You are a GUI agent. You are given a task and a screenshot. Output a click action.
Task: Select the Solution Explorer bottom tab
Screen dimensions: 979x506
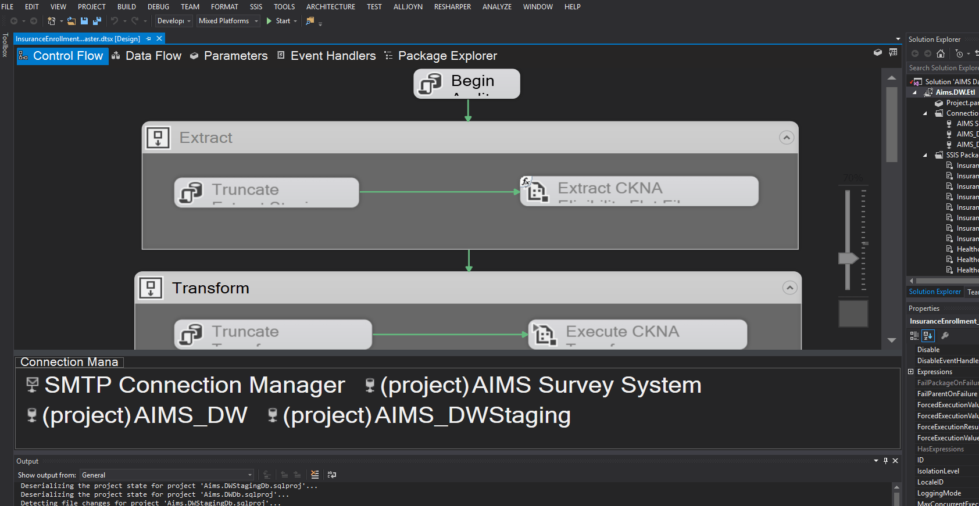[x=935, y=292]
